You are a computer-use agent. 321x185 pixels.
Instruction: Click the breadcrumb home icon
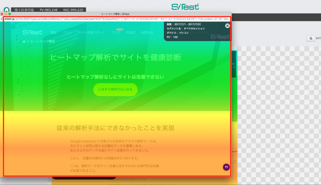[x=24, y=41]
